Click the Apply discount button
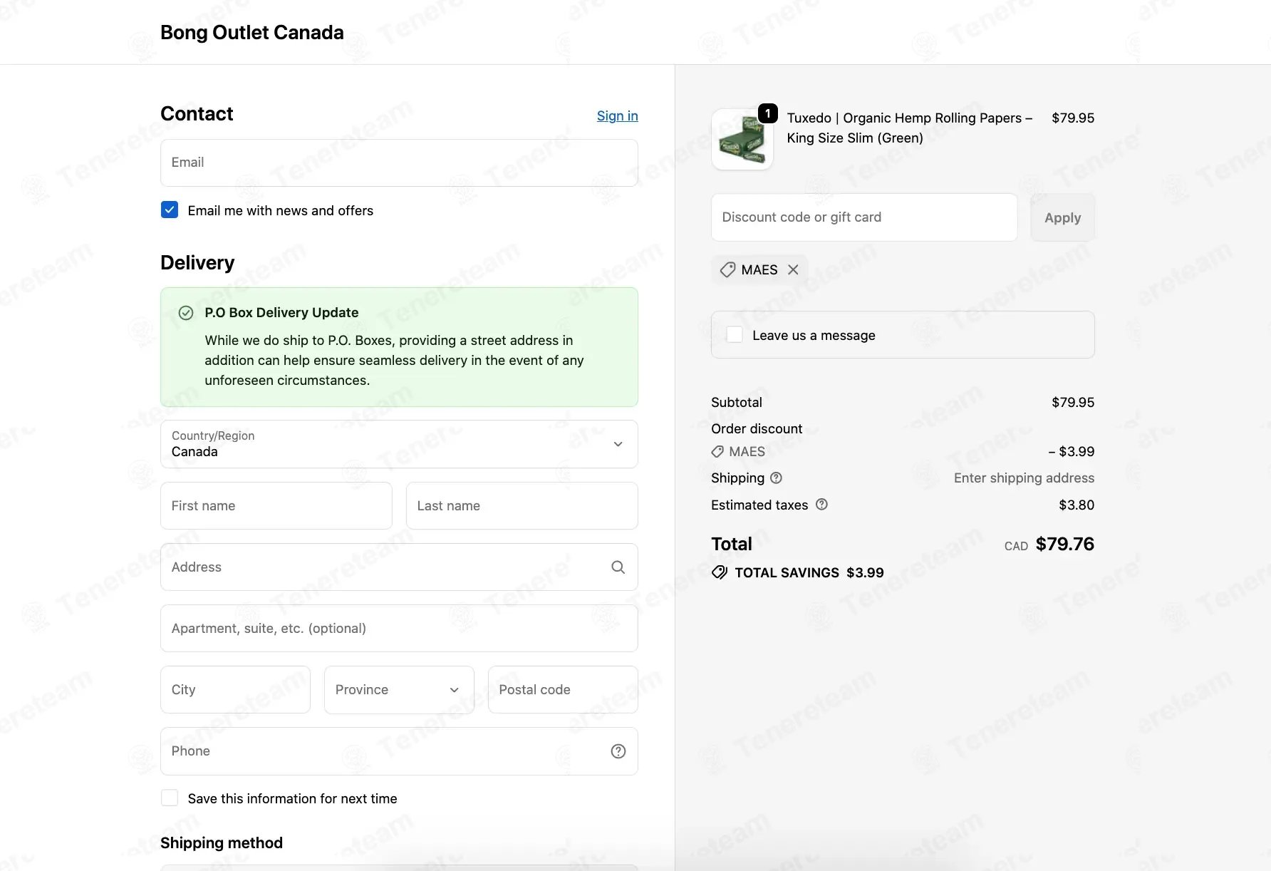The height and width of the screenshot is (871, 1271). tap(1062, 217)
